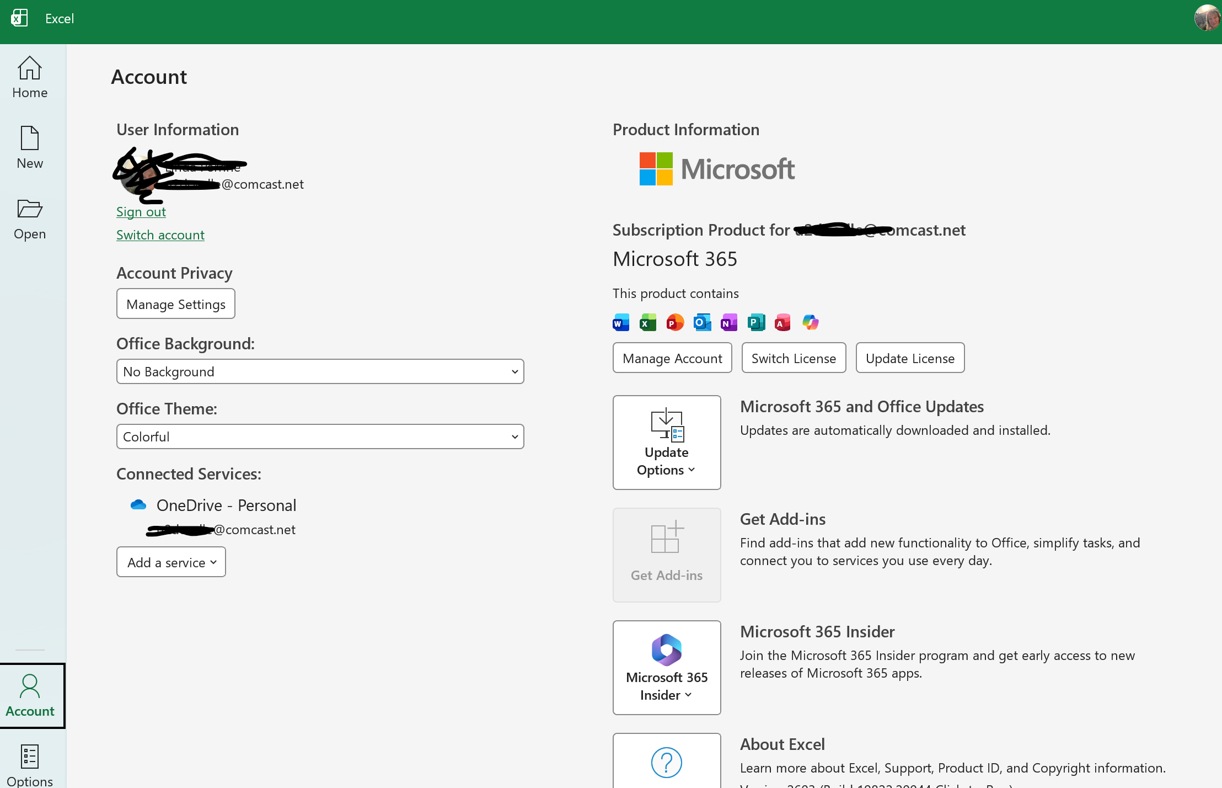Click the Copilot app icon
The width and height of the screenshot is (1222, 788).
[810, 322]
